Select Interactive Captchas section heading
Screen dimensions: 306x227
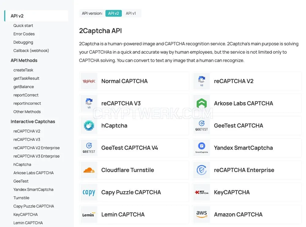pyautogui.click(x=33, y=122)
